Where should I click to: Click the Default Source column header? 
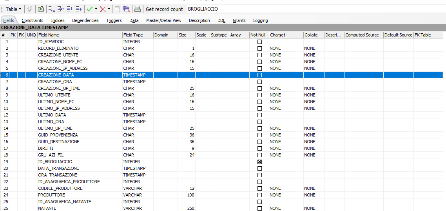399,35
